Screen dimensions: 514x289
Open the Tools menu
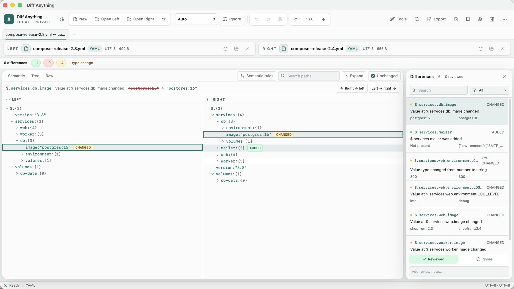pos(398,19)
